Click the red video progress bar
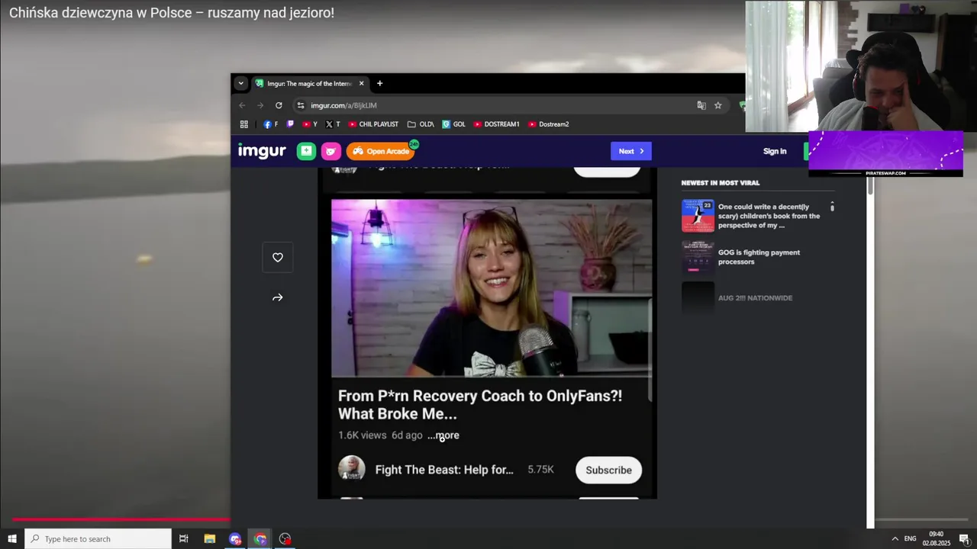This screenshot has width=977, height=549. click(121, 519)
